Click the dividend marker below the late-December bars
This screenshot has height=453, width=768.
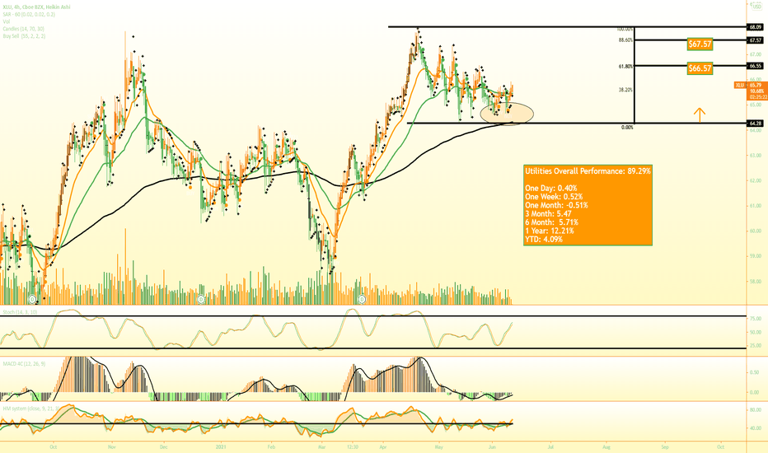tap(201, 299)
